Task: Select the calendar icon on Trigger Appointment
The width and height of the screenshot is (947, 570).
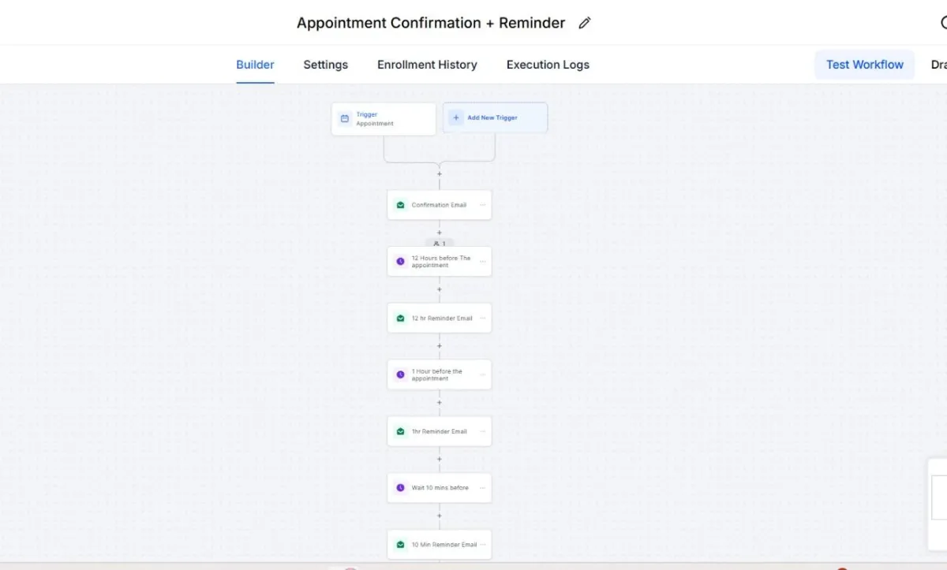Action: tap(345, 119)
